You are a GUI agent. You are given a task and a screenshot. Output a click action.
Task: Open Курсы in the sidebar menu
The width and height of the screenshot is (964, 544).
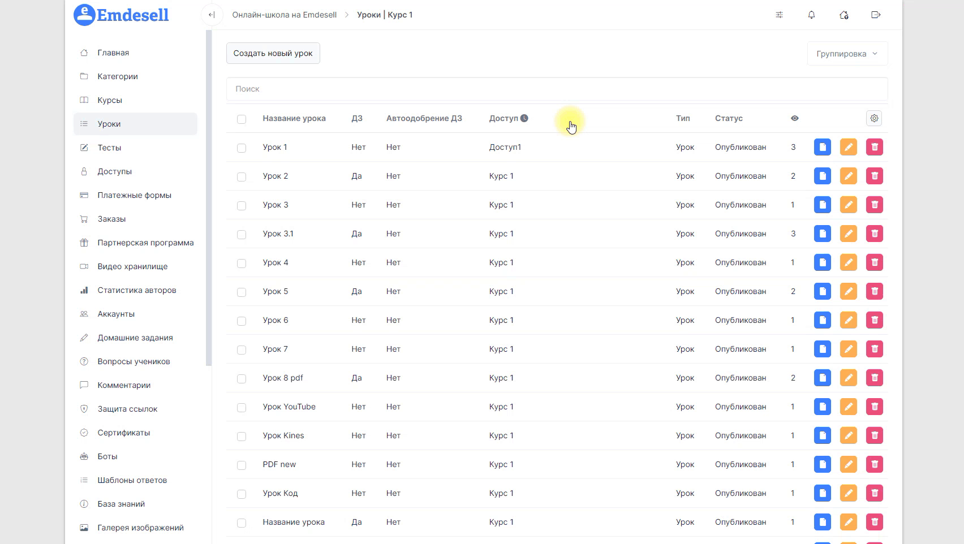tap(110, 100)
